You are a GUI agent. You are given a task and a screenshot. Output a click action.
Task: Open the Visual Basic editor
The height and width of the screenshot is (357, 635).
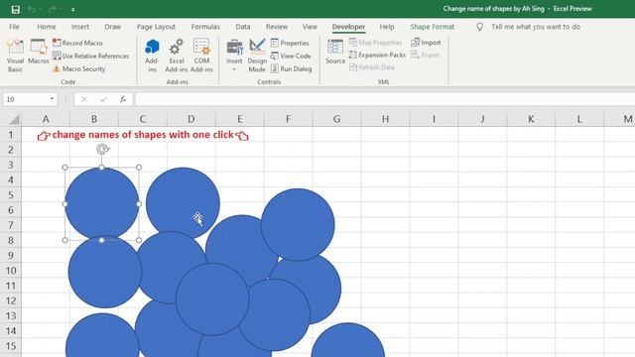[x=16, y=56]
